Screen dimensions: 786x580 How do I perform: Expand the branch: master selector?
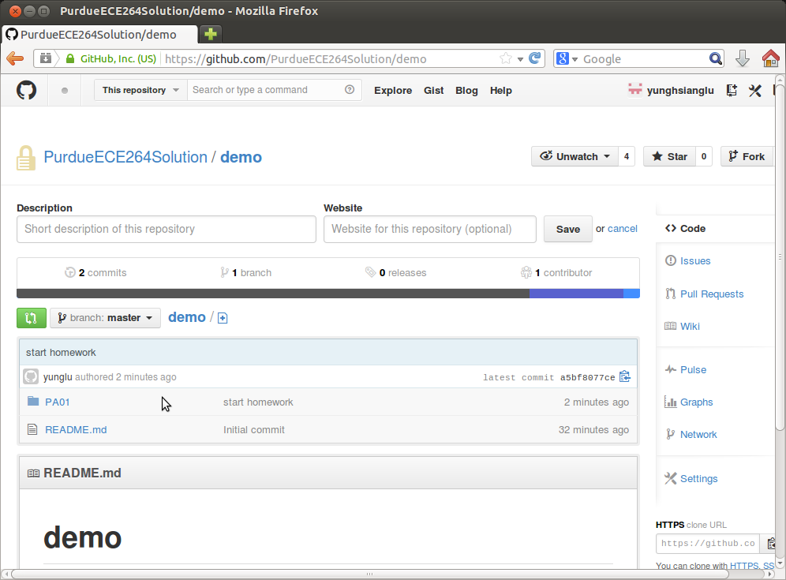[105, 318]
